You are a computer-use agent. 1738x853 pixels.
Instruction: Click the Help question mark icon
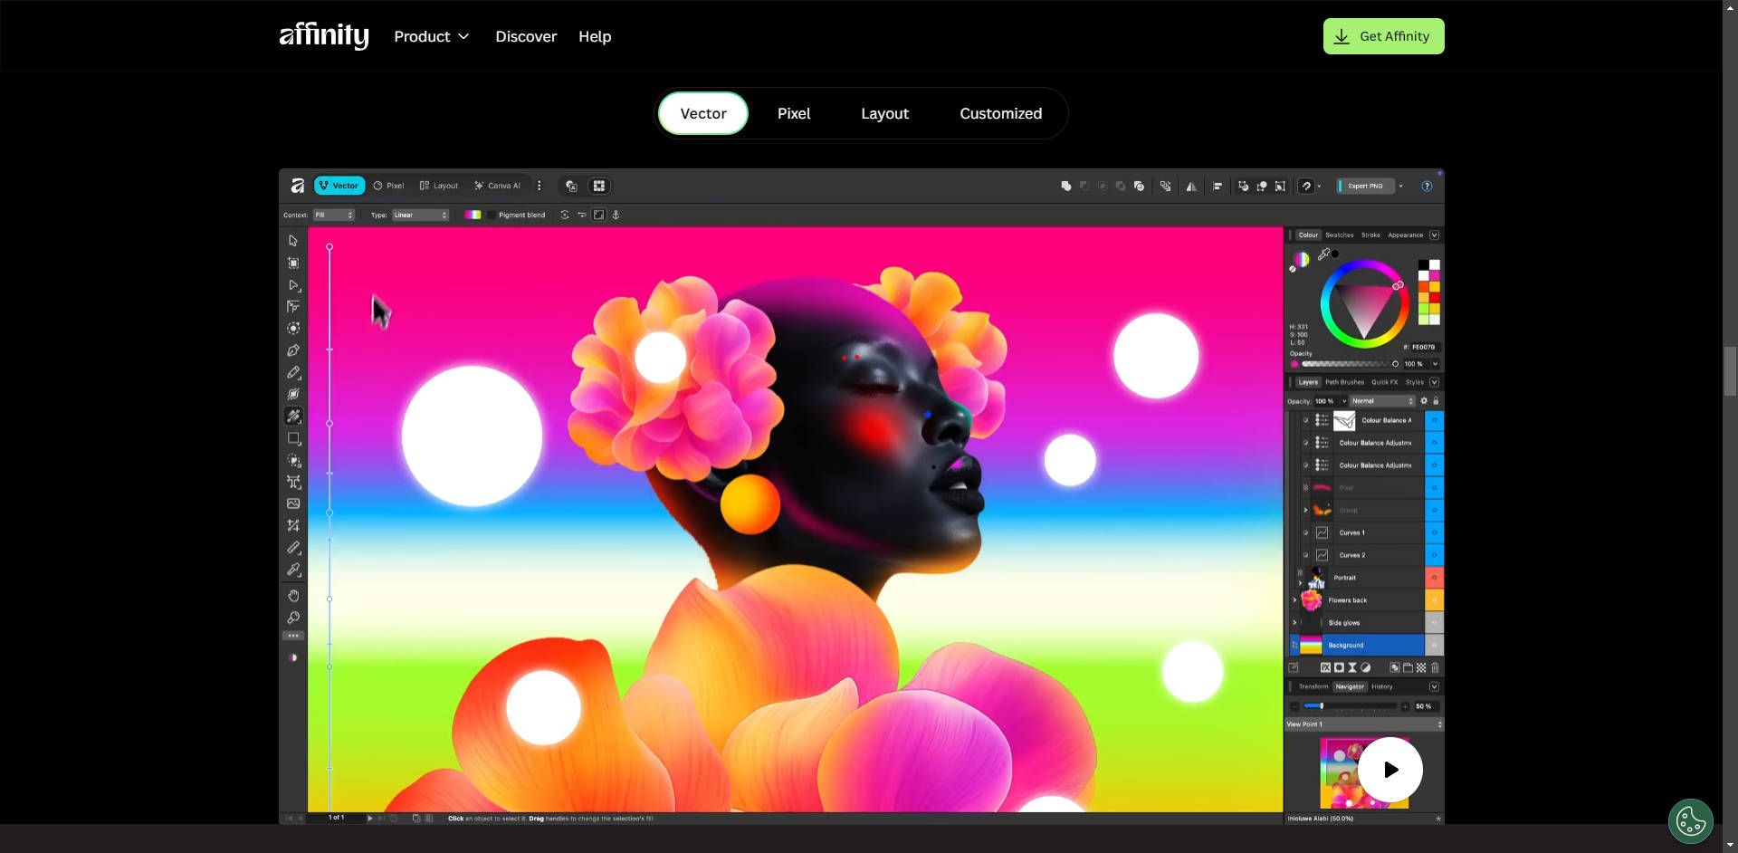[x=1428, y=186]
